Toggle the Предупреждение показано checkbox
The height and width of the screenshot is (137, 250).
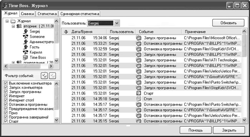tap(6, 109)
